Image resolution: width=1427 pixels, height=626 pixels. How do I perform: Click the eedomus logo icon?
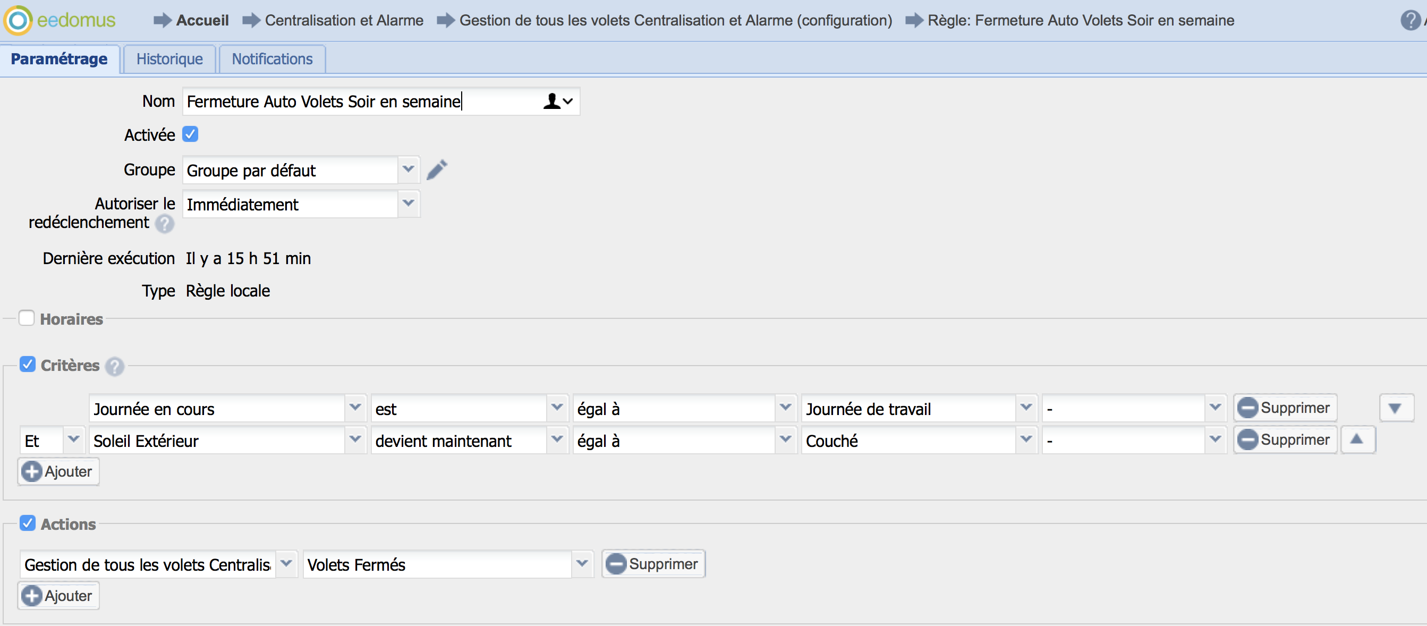click(18, 21)
